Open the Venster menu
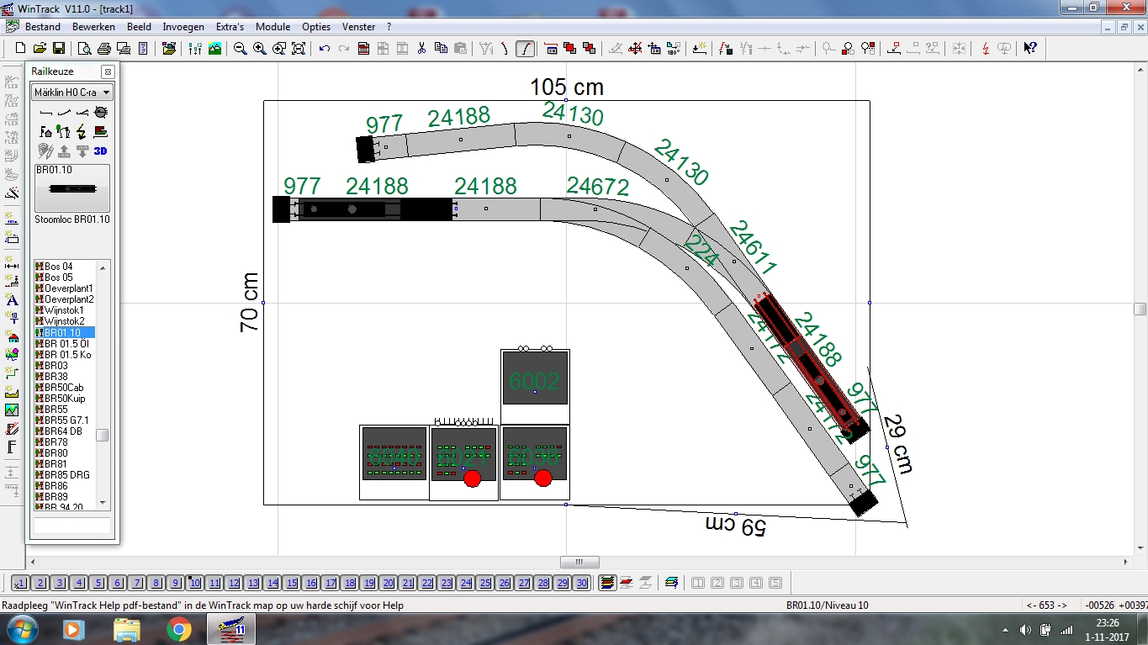Screen dimensions: 1148x645 [359, 27]
